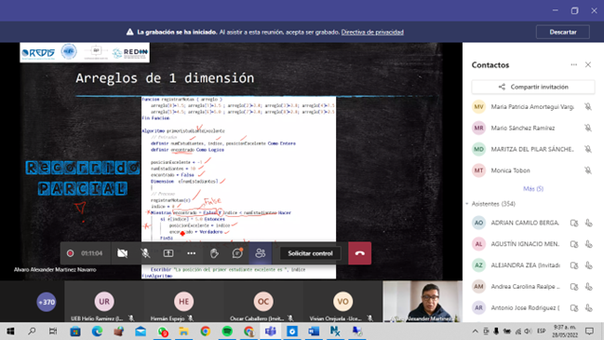Open the +370 additional participants bubble
Image resolution: width=604 pixels, height=340 pixels.
[x=47, y=302]
